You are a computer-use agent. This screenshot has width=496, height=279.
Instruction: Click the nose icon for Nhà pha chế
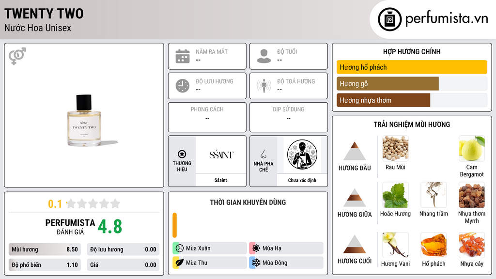[263, 154]
